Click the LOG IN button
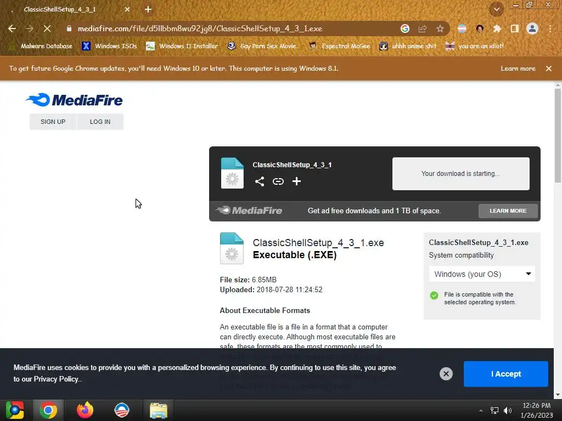562x421 pixels. click(100, 122)
